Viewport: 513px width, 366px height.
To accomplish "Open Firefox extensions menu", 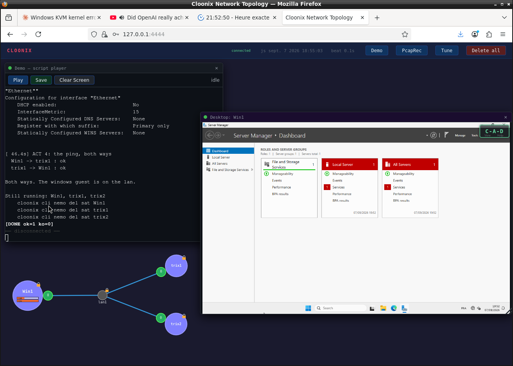I will point(489,34).
